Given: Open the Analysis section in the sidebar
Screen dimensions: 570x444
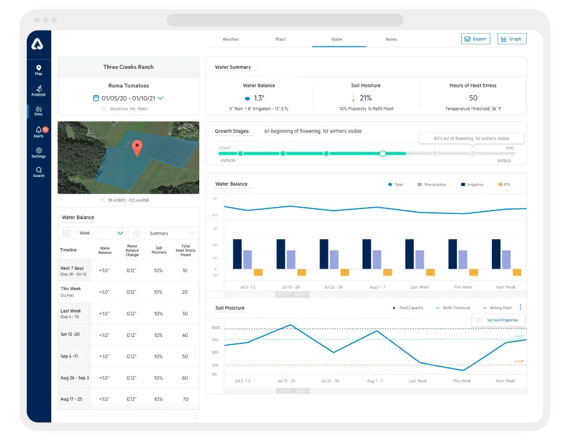Looking at the screenshot, I should [39, 91].
